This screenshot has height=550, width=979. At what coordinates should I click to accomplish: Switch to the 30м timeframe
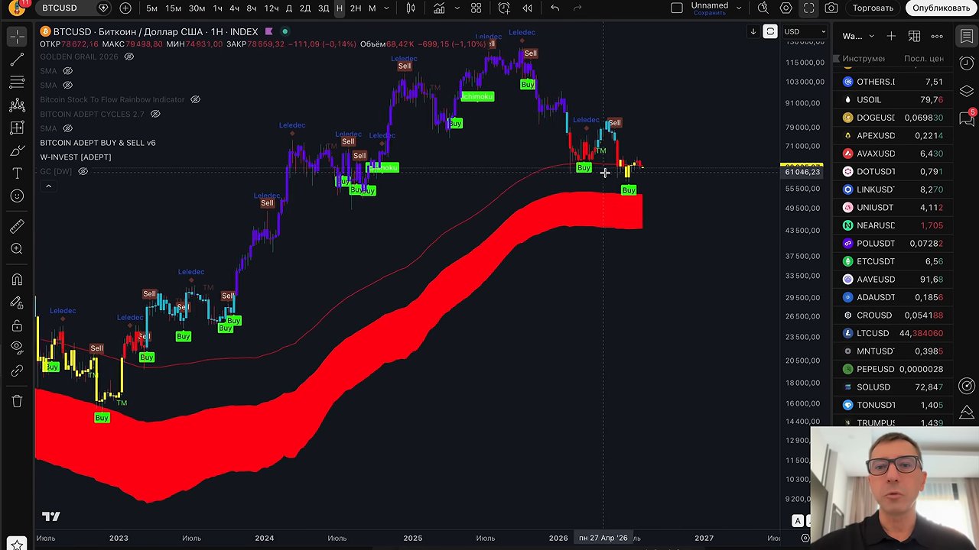pyautogui.click(x=197, y=8)
